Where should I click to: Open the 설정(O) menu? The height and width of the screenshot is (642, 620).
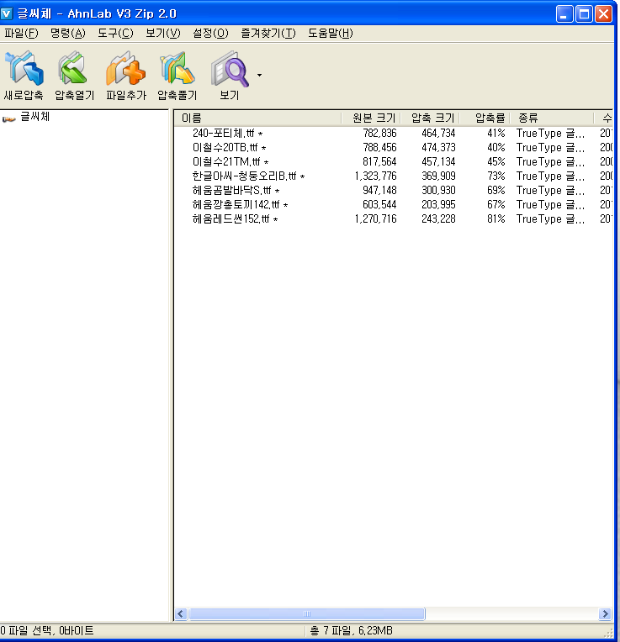click(210, 33)
